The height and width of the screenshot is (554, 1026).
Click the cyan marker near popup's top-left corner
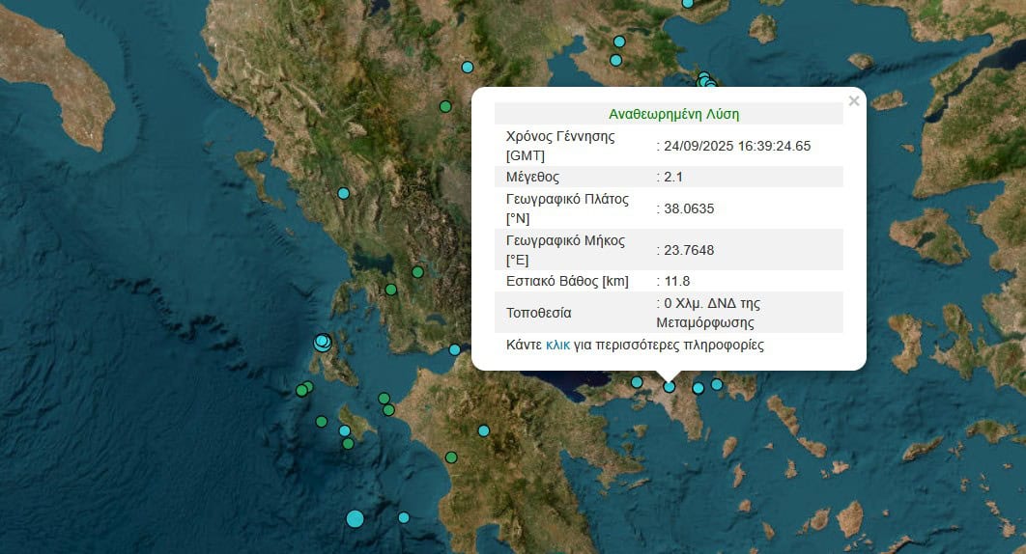coord(468,68)
